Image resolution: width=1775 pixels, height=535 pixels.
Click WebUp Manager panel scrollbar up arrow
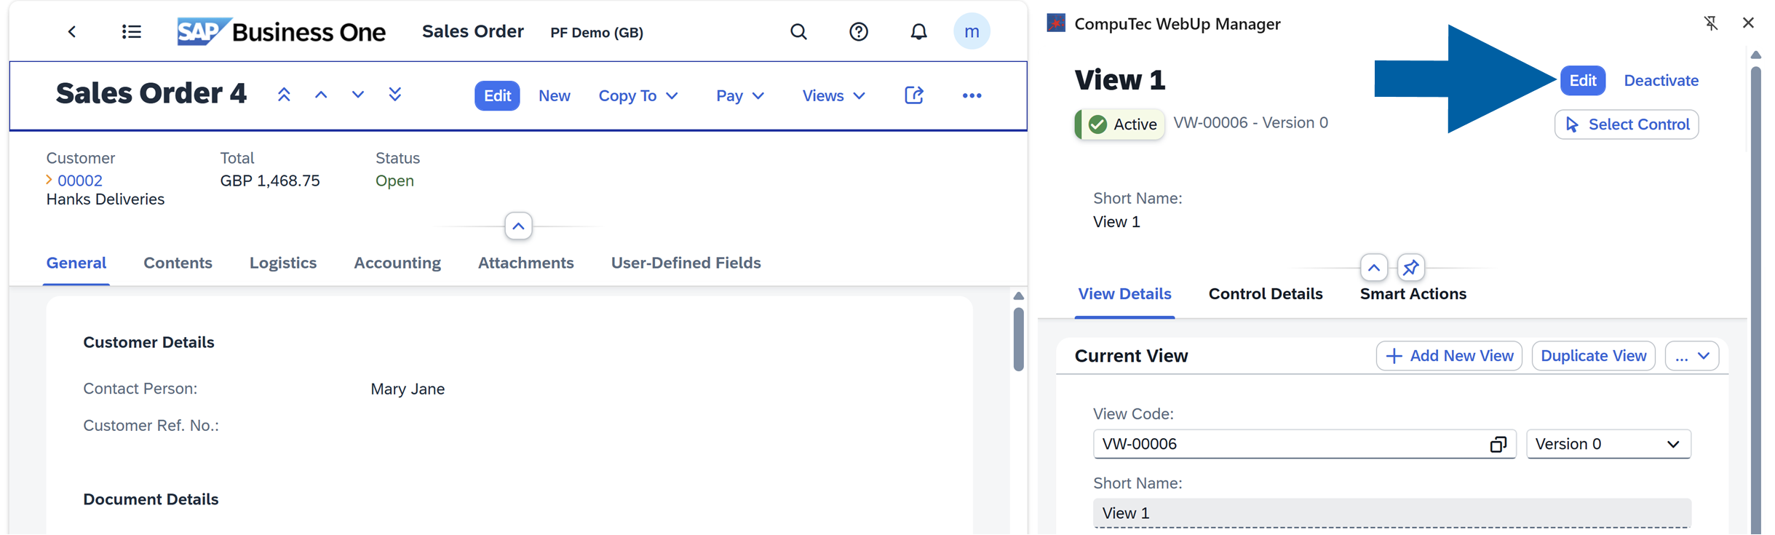click(x=1756, y=55)
